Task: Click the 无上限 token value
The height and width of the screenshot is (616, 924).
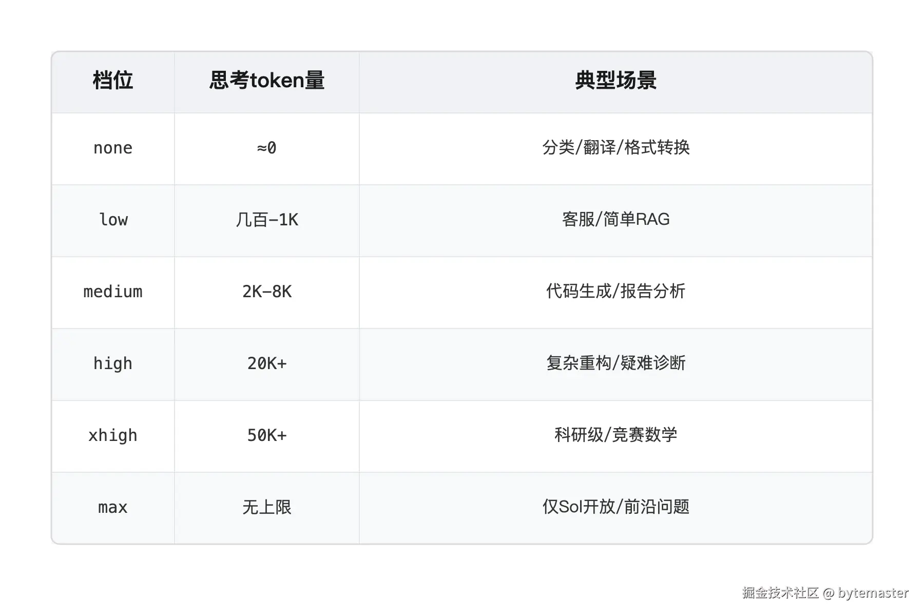Action: tap(267, 508)
